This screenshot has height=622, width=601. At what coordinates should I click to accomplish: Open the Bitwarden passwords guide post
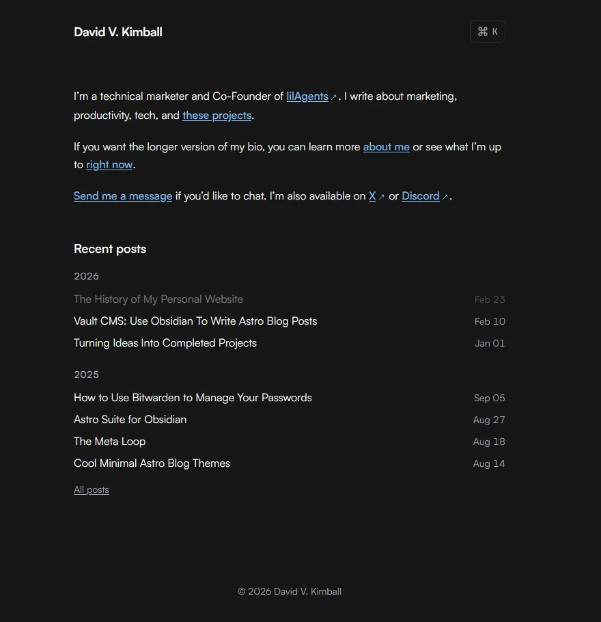pos(193,397)
